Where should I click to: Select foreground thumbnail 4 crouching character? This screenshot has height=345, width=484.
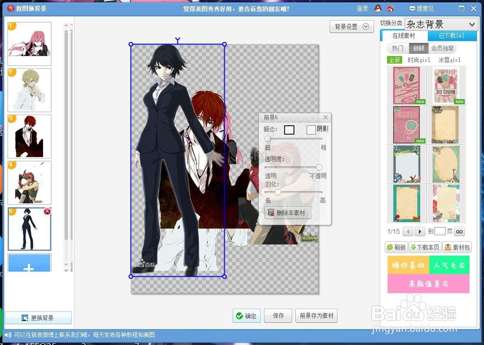pos(30,183)
